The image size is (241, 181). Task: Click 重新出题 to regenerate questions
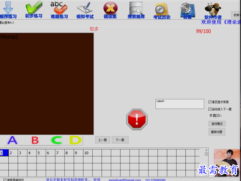pyautogui.click(x=217, y=132)
